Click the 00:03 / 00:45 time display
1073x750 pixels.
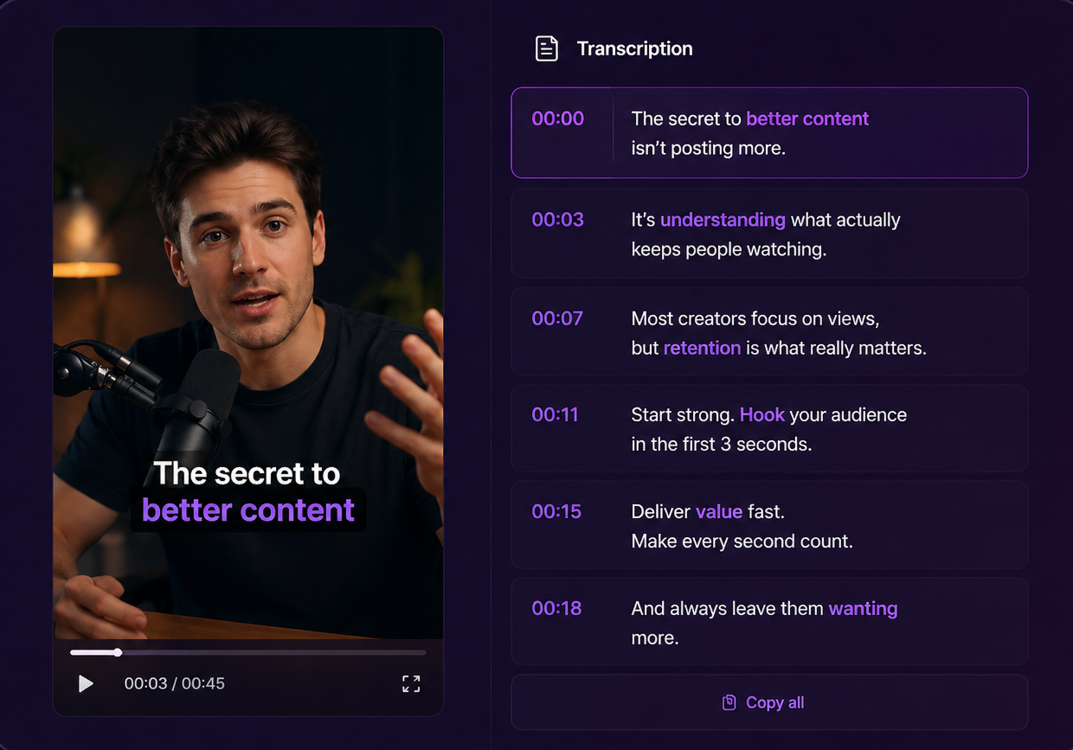click(x=174, y=683)
